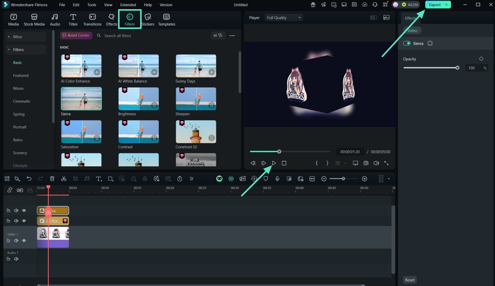Select the Retro filter category

(x=18, y=140)
